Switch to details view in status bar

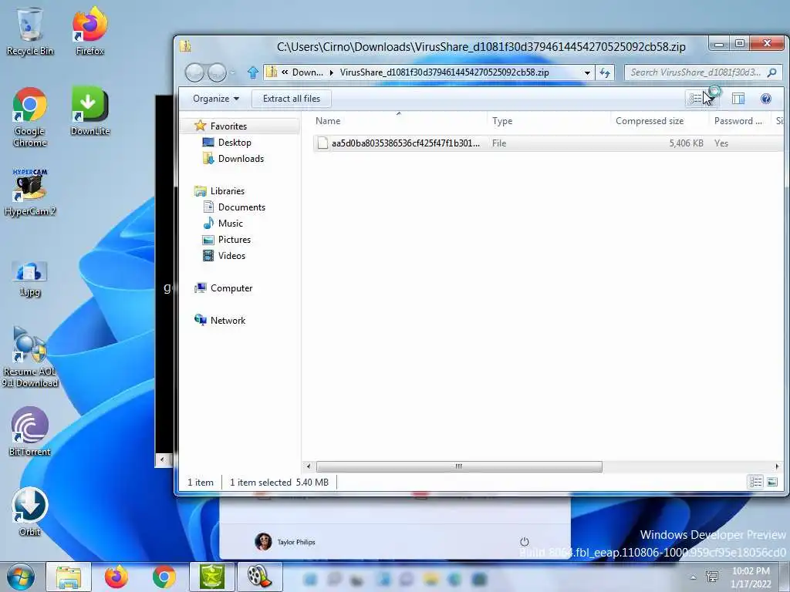tap(756, 482)
